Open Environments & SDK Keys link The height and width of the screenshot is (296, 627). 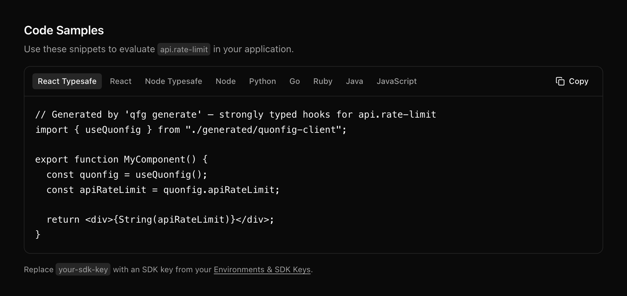pyautogui.click(x=262, y=270)
